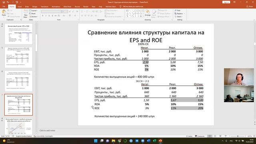Viewport: 256px width, 144px height.
Task: Show hidden system tray icons
Action: click(x=222, y=141)
